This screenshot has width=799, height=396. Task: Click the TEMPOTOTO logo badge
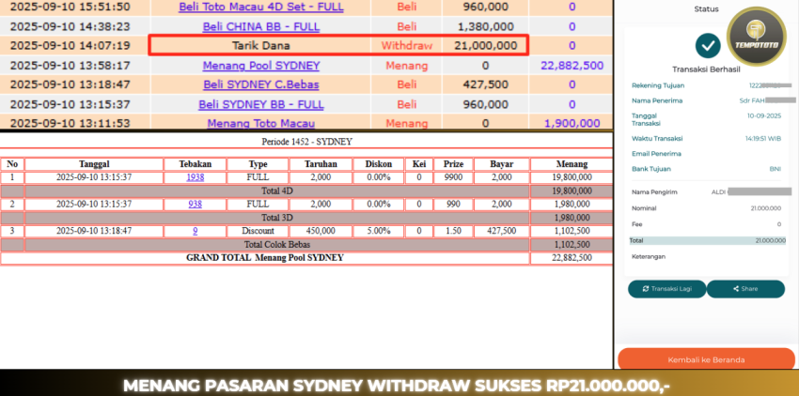pos(756,37)
